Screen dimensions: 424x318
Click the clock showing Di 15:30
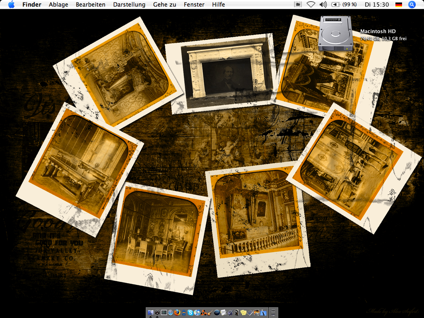(x=377, y=5)
